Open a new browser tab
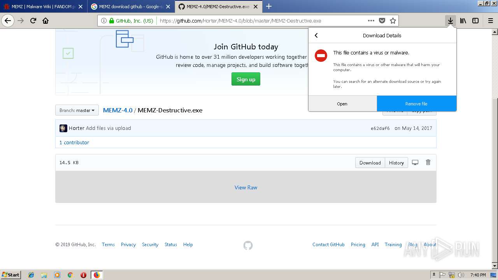The image size is (498, 280). pyautogui.click(x=269, y=6)
